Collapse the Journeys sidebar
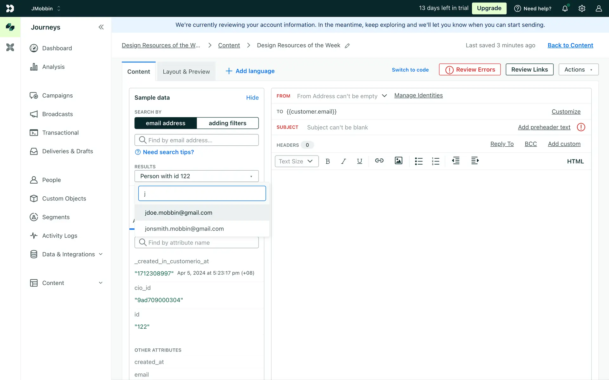The width and height of the screenshot is (609, 380). (101, 27)
